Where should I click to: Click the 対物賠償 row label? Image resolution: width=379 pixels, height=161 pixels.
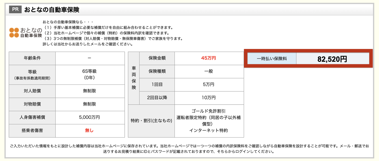click(32, 104)
